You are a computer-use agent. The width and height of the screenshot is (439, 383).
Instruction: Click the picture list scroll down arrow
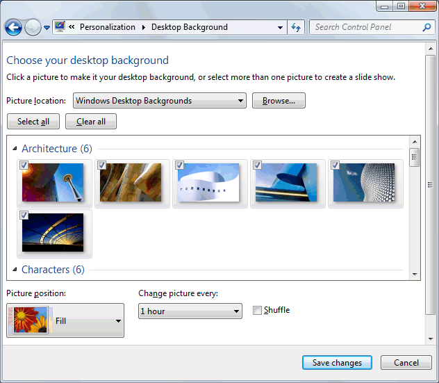[x=415, y=275]
